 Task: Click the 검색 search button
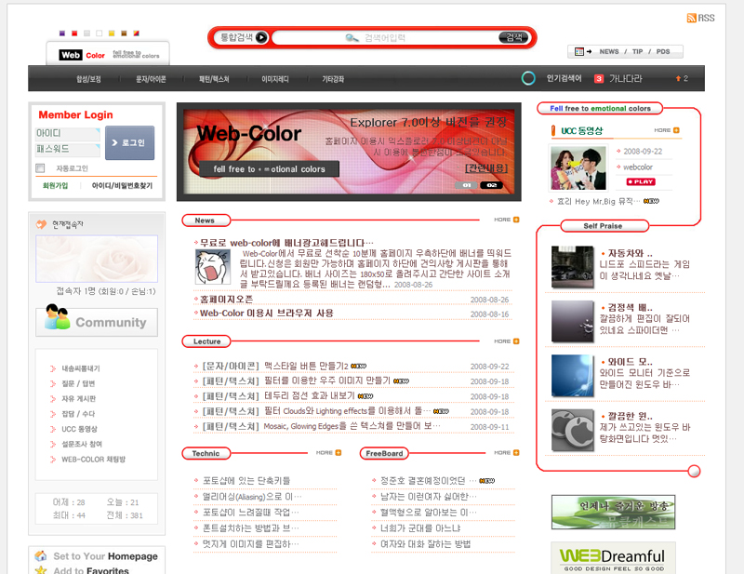514,37
